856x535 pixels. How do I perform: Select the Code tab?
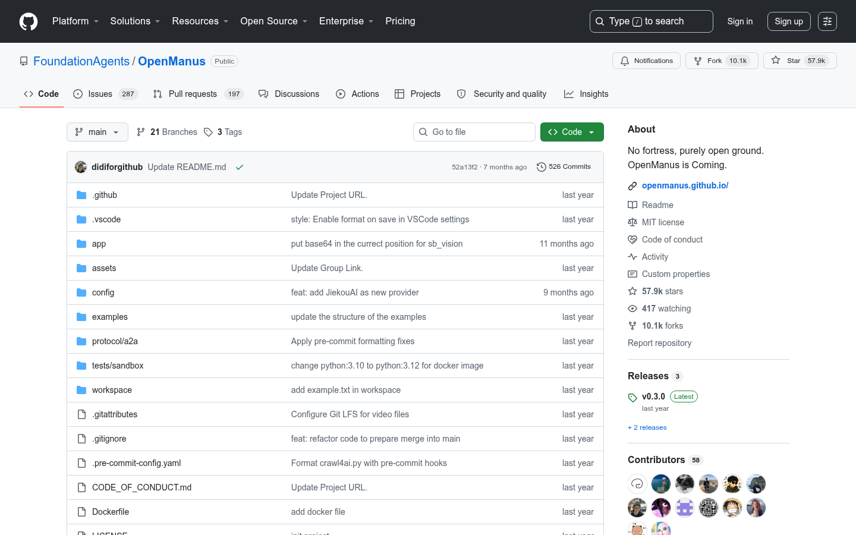point(41,94)
